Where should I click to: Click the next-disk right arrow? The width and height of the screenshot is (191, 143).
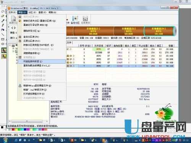(15, 28)
